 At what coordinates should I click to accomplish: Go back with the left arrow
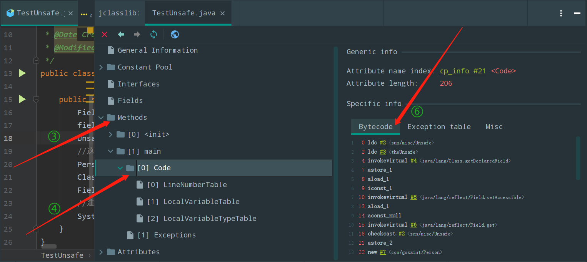point(121,35)
